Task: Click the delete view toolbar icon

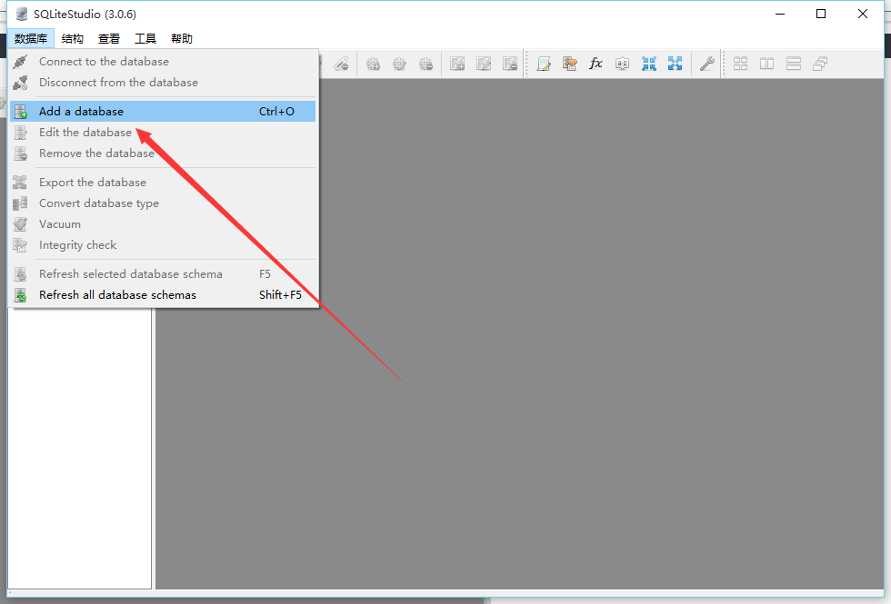Action: (510, 64)
